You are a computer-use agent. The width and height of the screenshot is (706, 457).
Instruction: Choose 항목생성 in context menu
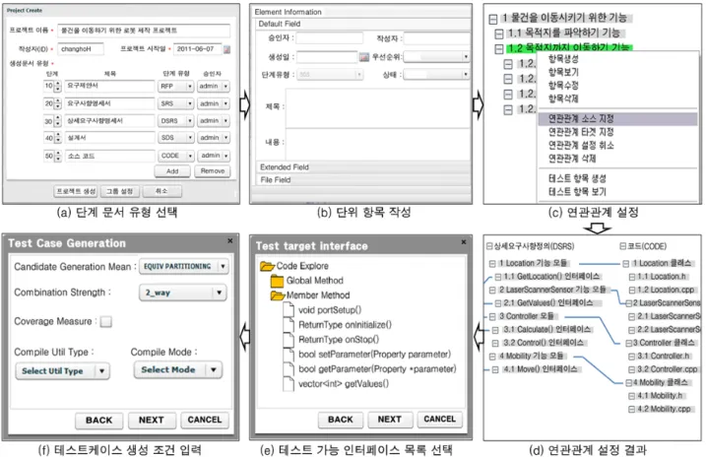563,59
